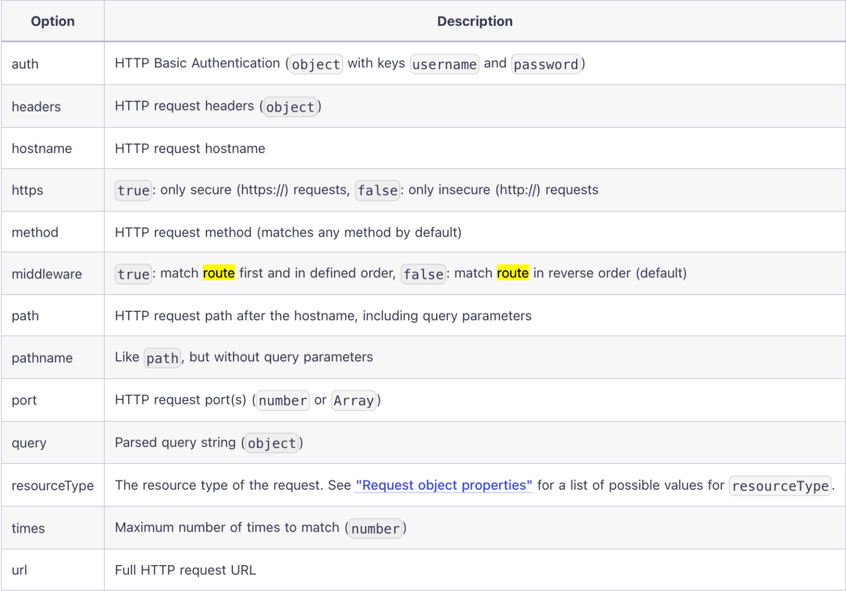This screenshot has height=591, width=846.
Task: Click the number code chip in port row
Action: 282,400
